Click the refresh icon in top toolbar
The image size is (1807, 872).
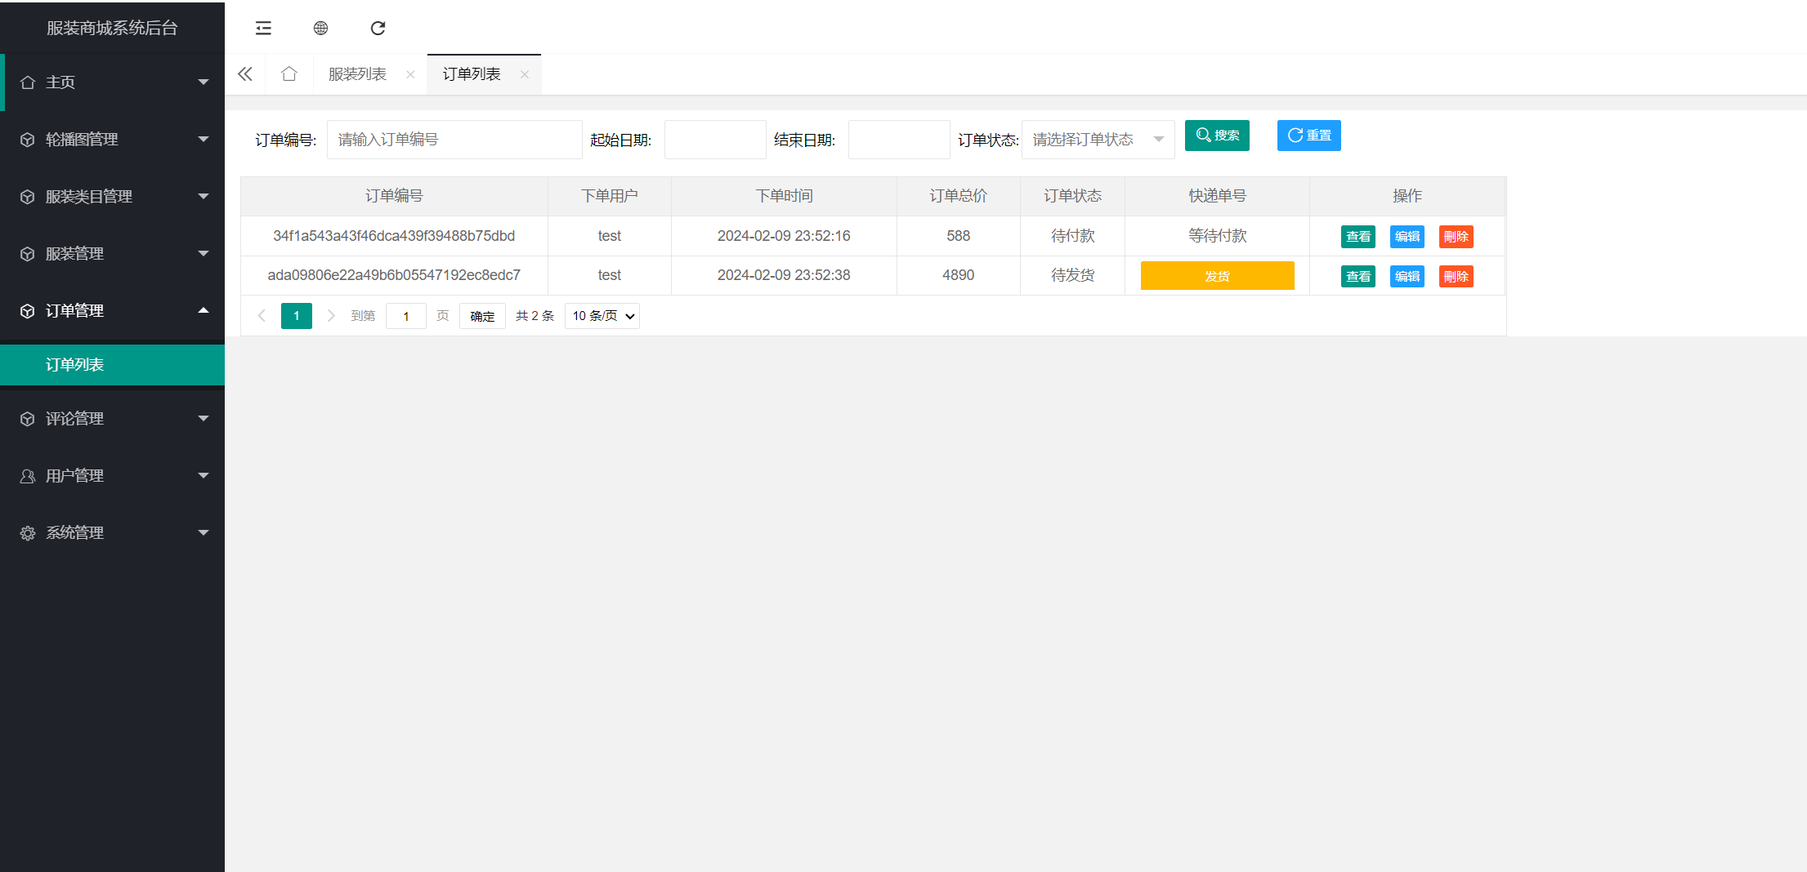click(x=378, y=29)
